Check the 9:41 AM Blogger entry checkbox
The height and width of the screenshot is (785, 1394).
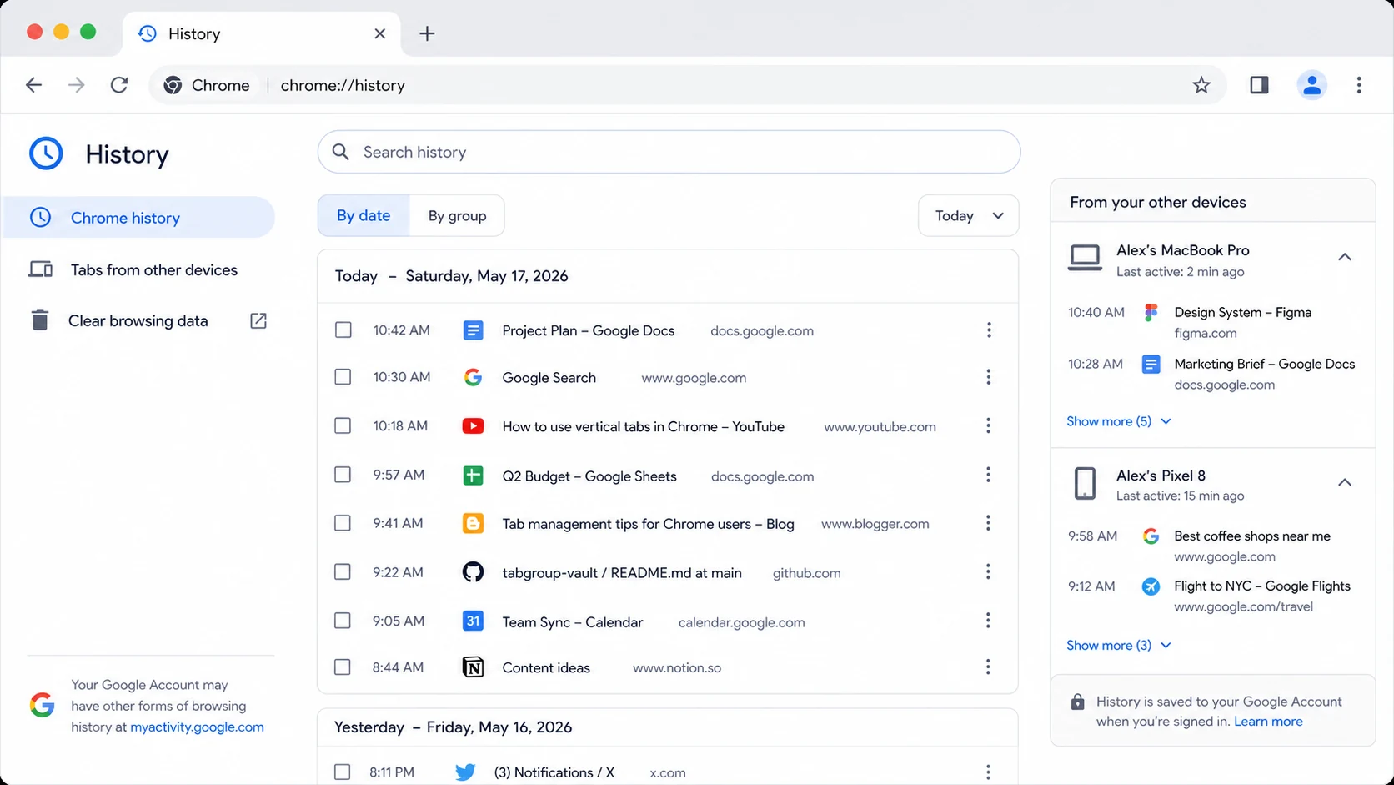(x=343, y=523)
